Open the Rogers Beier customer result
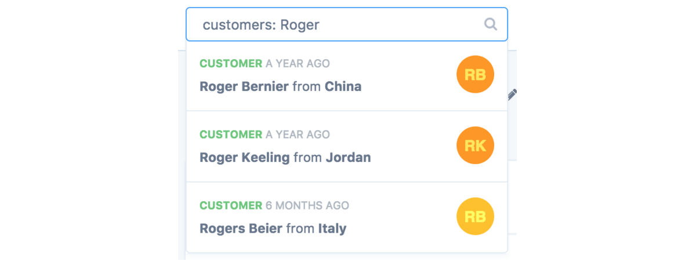Image resolution: width=696 pixels, height=261 pixels. (241, 229)
